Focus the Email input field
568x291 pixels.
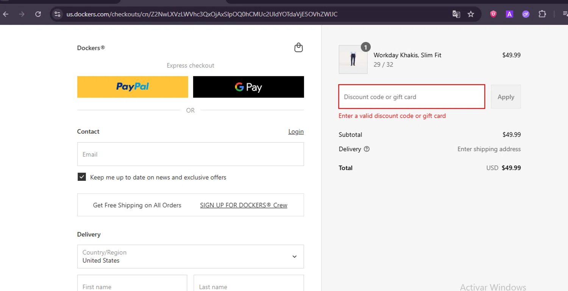click(x=190, y=154)
